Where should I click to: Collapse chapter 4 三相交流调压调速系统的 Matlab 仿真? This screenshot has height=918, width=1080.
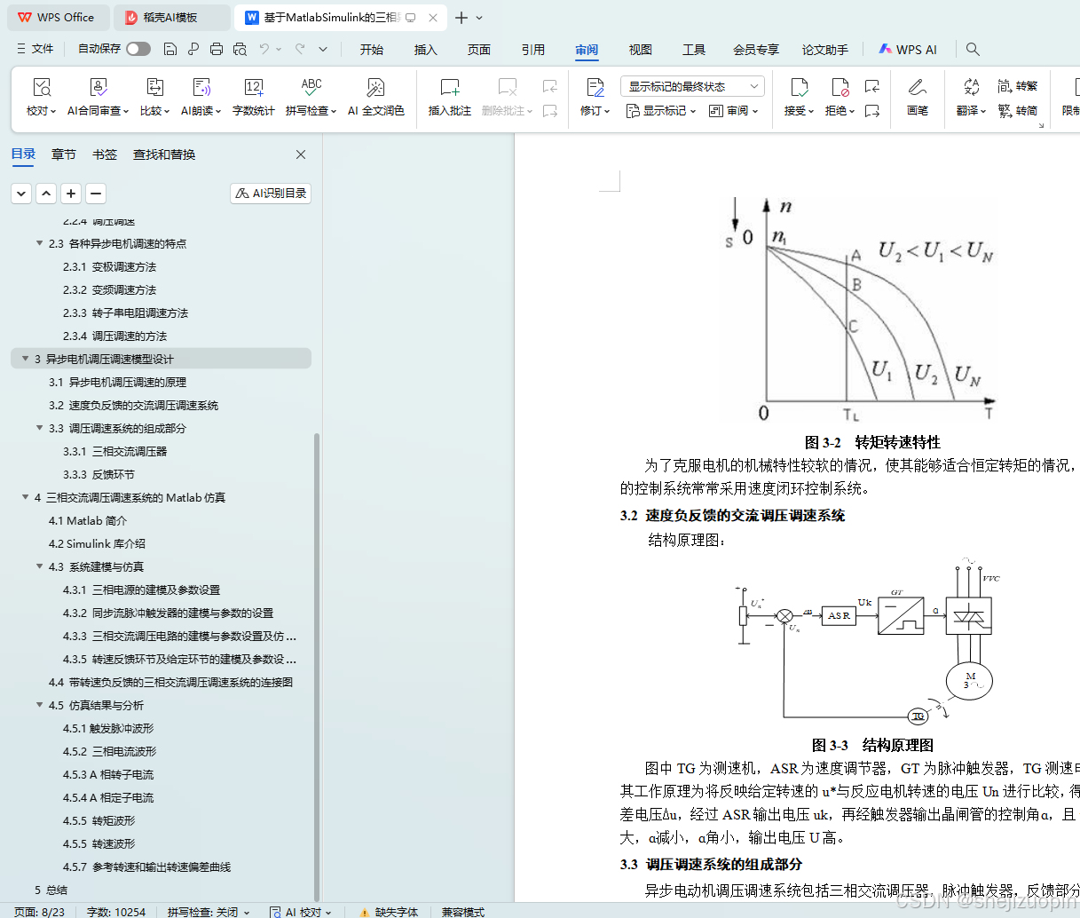pyautogui.click(x=25, y=497)
